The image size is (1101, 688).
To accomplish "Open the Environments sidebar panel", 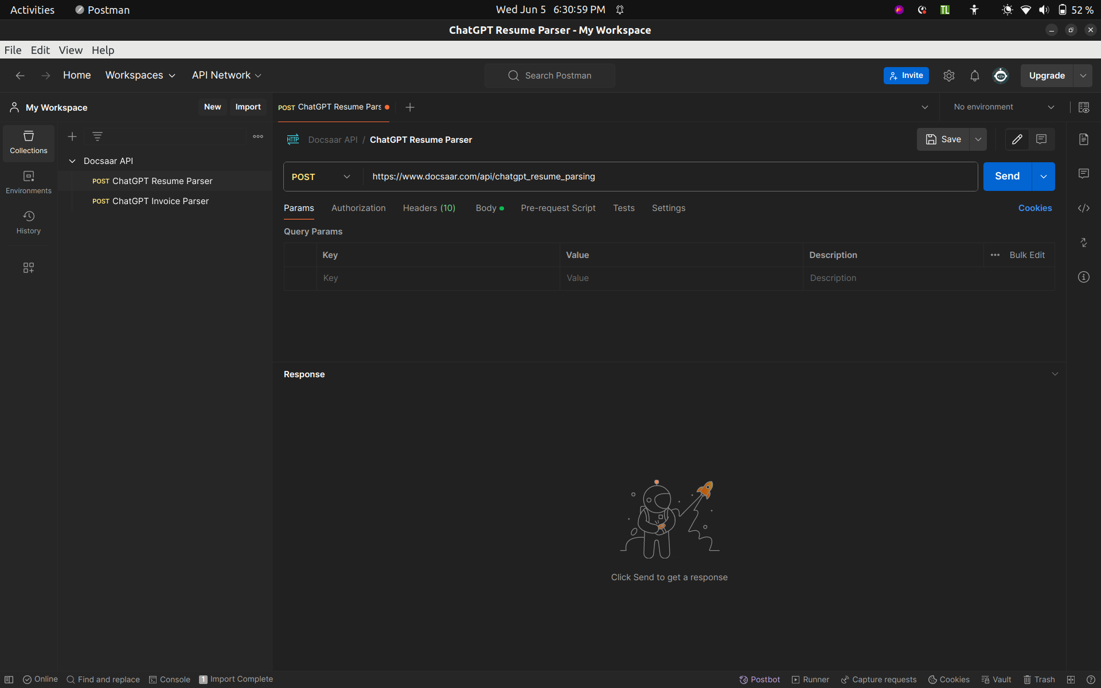I will (x=29, y=182).
